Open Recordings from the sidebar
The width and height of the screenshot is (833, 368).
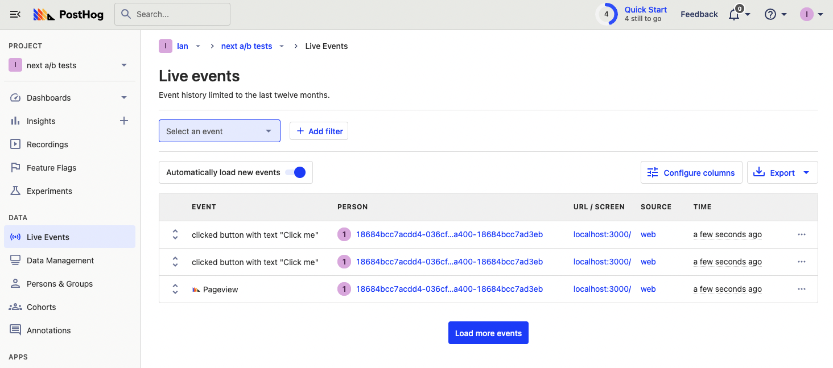coord(47,144)
